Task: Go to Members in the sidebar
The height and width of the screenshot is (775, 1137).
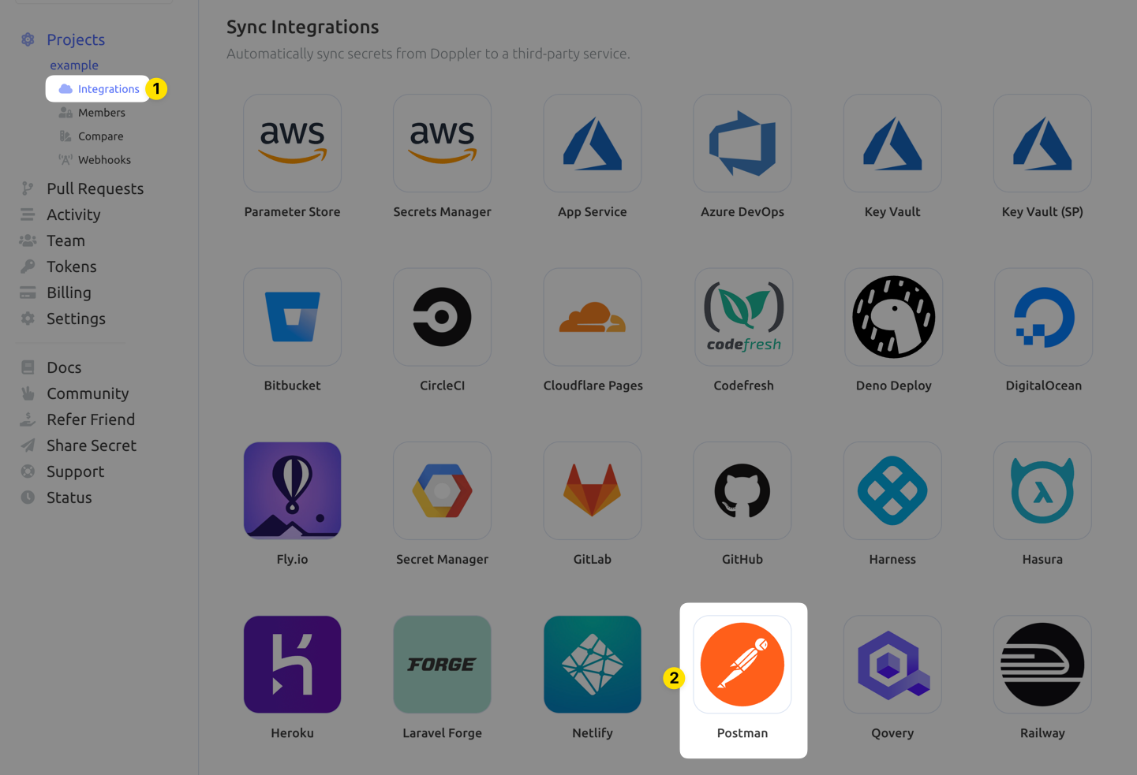Action: 101,113
